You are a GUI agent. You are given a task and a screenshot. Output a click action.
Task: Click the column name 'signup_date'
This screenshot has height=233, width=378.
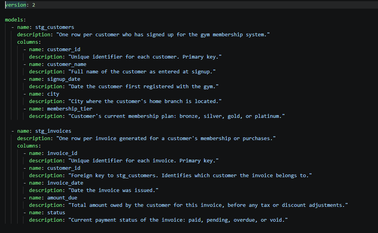(64, 79)
